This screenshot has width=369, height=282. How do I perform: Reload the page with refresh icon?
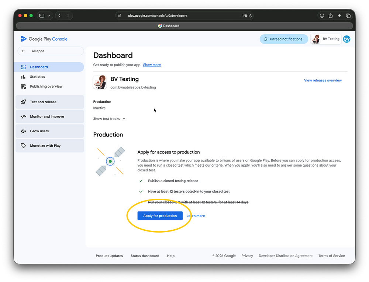[251, 16]
